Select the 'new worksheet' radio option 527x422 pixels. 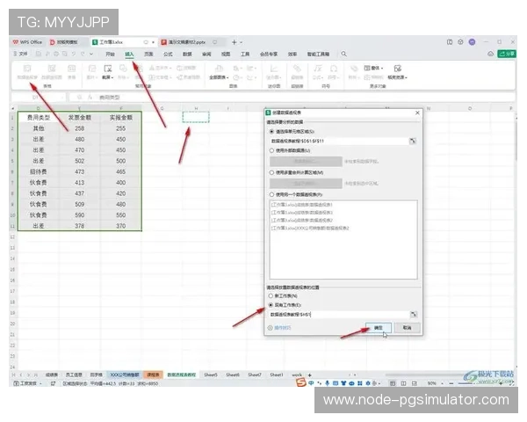tap(271, 296)
